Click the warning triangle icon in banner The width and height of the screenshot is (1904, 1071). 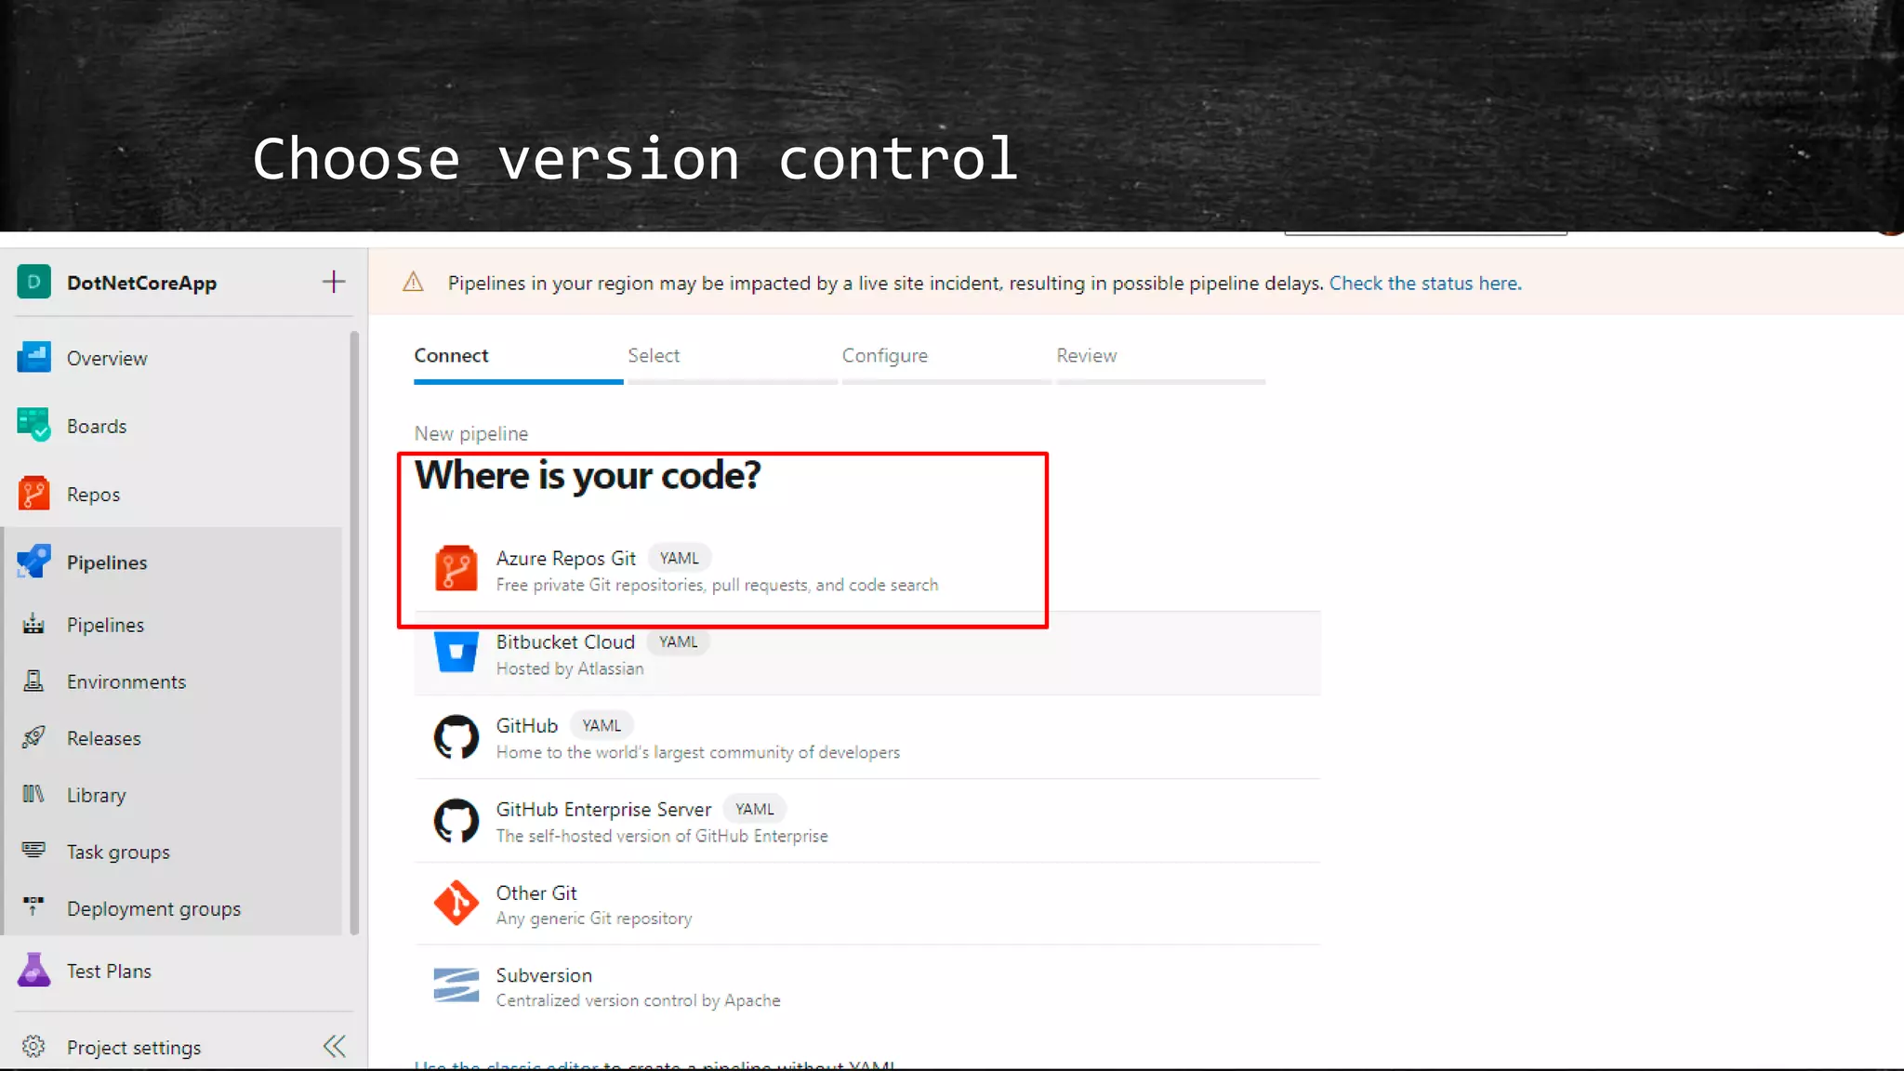[413, 282]
